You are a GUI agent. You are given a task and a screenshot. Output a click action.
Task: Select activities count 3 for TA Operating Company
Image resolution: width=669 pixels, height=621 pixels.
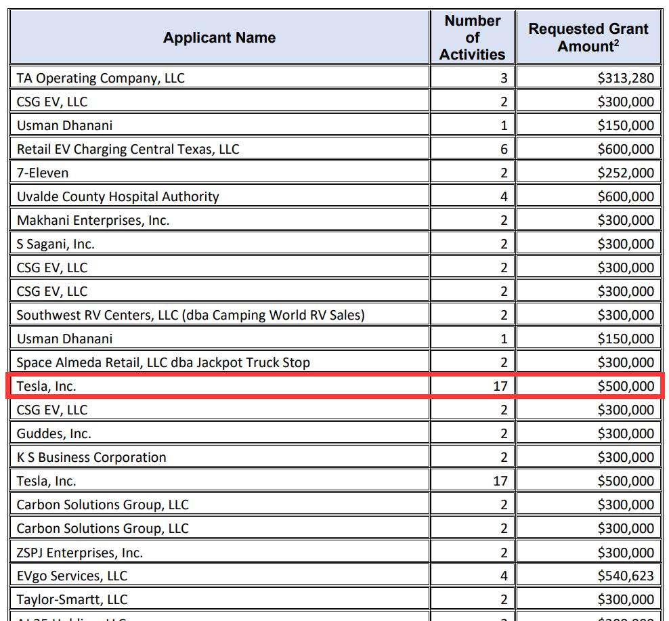point(473,78)
